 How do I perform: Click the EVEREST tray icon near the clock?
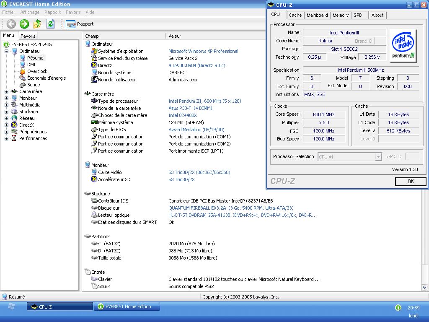click(398, 307)
